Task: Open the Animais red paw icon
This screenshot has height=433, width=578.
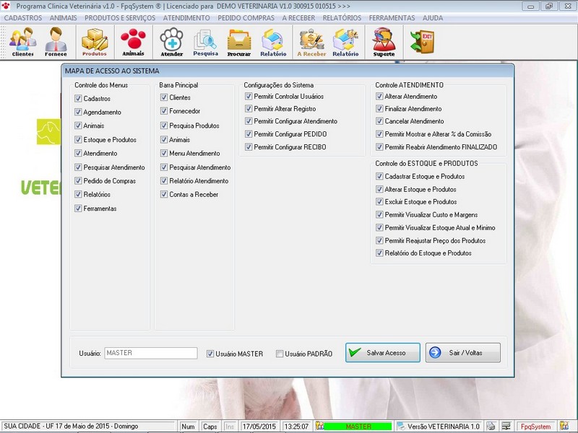Action: (133, 42)
